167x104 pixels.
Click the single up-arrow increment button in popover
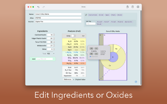(x=96, y=49)
